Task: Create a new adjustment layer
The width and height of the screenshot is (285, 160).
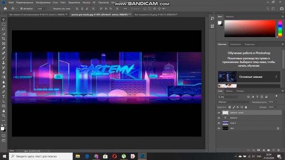Action: tap(264, 150)
